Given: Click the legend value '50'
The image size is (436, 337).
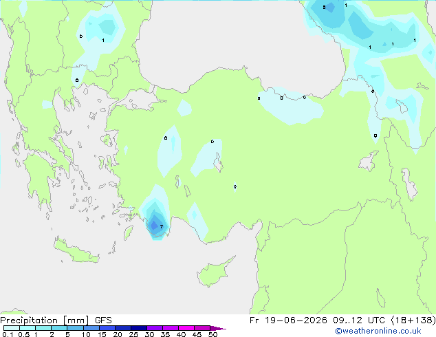Looking at the screenshot, I should 212,334.
